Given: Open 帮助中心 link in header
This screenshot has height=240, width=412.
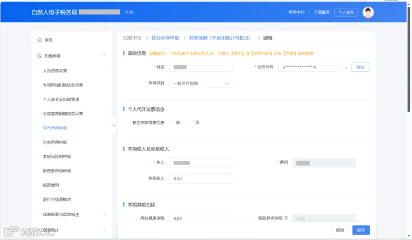Looking at the screenshot, I should [296, 12].
